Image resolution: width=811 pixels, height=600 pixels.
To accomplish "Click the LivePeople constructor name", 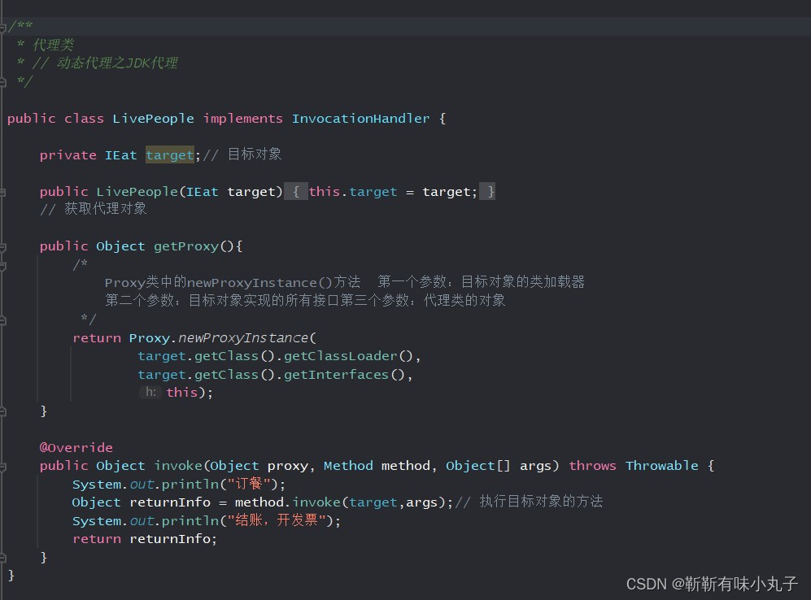I will pyautogui.click(x=137, y=192).
